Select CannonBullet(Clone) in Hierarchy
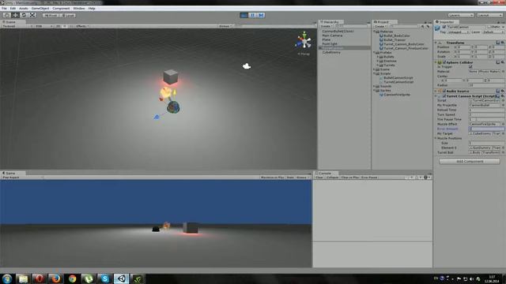 point(338,32)
